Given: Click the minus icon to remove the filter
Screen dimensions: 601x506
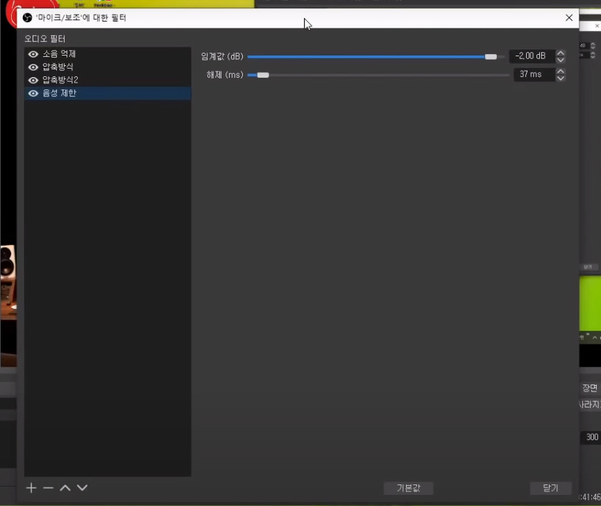Looking at the screenshot, I should click(x=48, y=488).
